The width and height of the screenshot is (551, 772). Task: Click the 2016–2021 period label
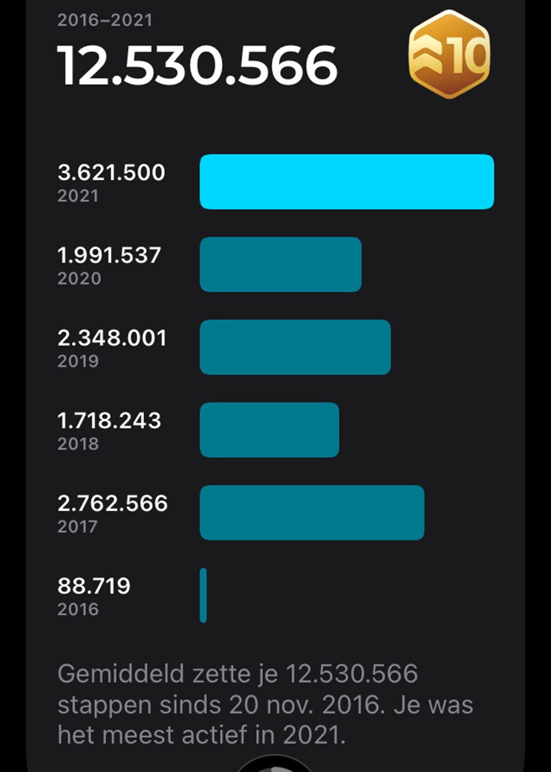[105, 20]
